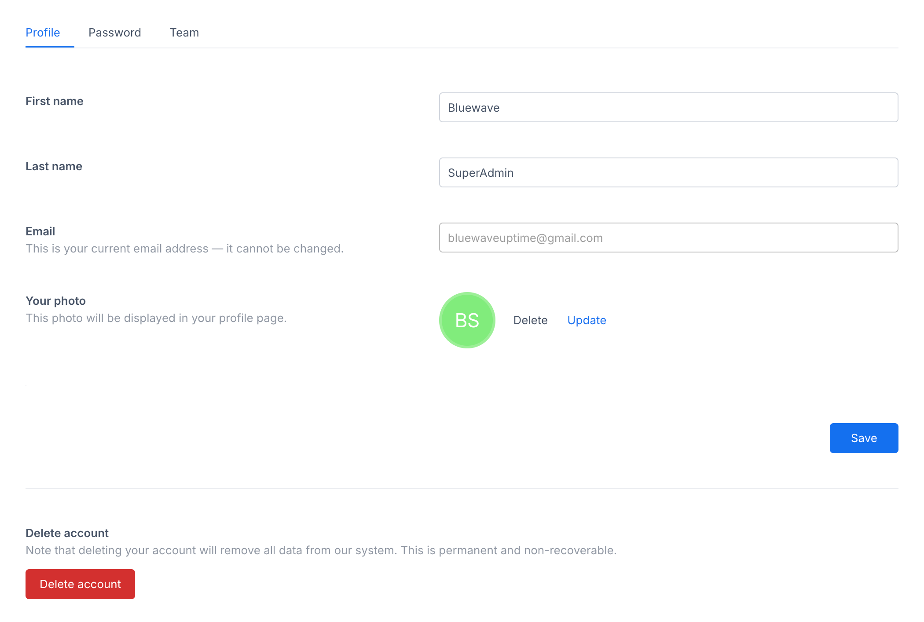Viewport: 924px width, 622px height.
Task: Click the disabled email address field
Action: 668,238
